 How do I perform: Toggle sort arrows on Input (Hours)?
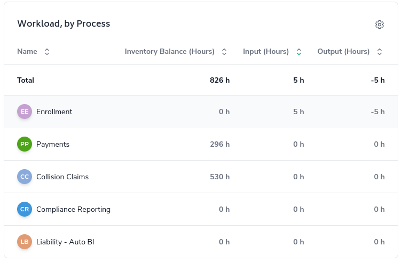[x=299, y=52]
